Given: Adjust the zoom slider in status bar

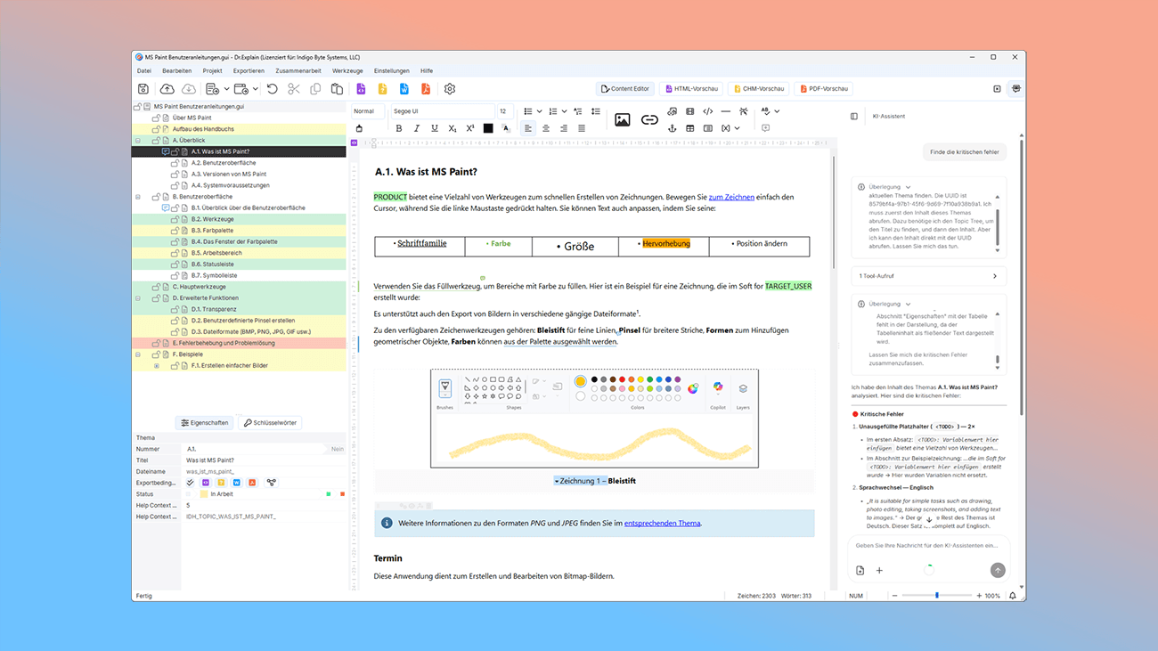Looking at the screenshot, I should (x=936, y=596).
